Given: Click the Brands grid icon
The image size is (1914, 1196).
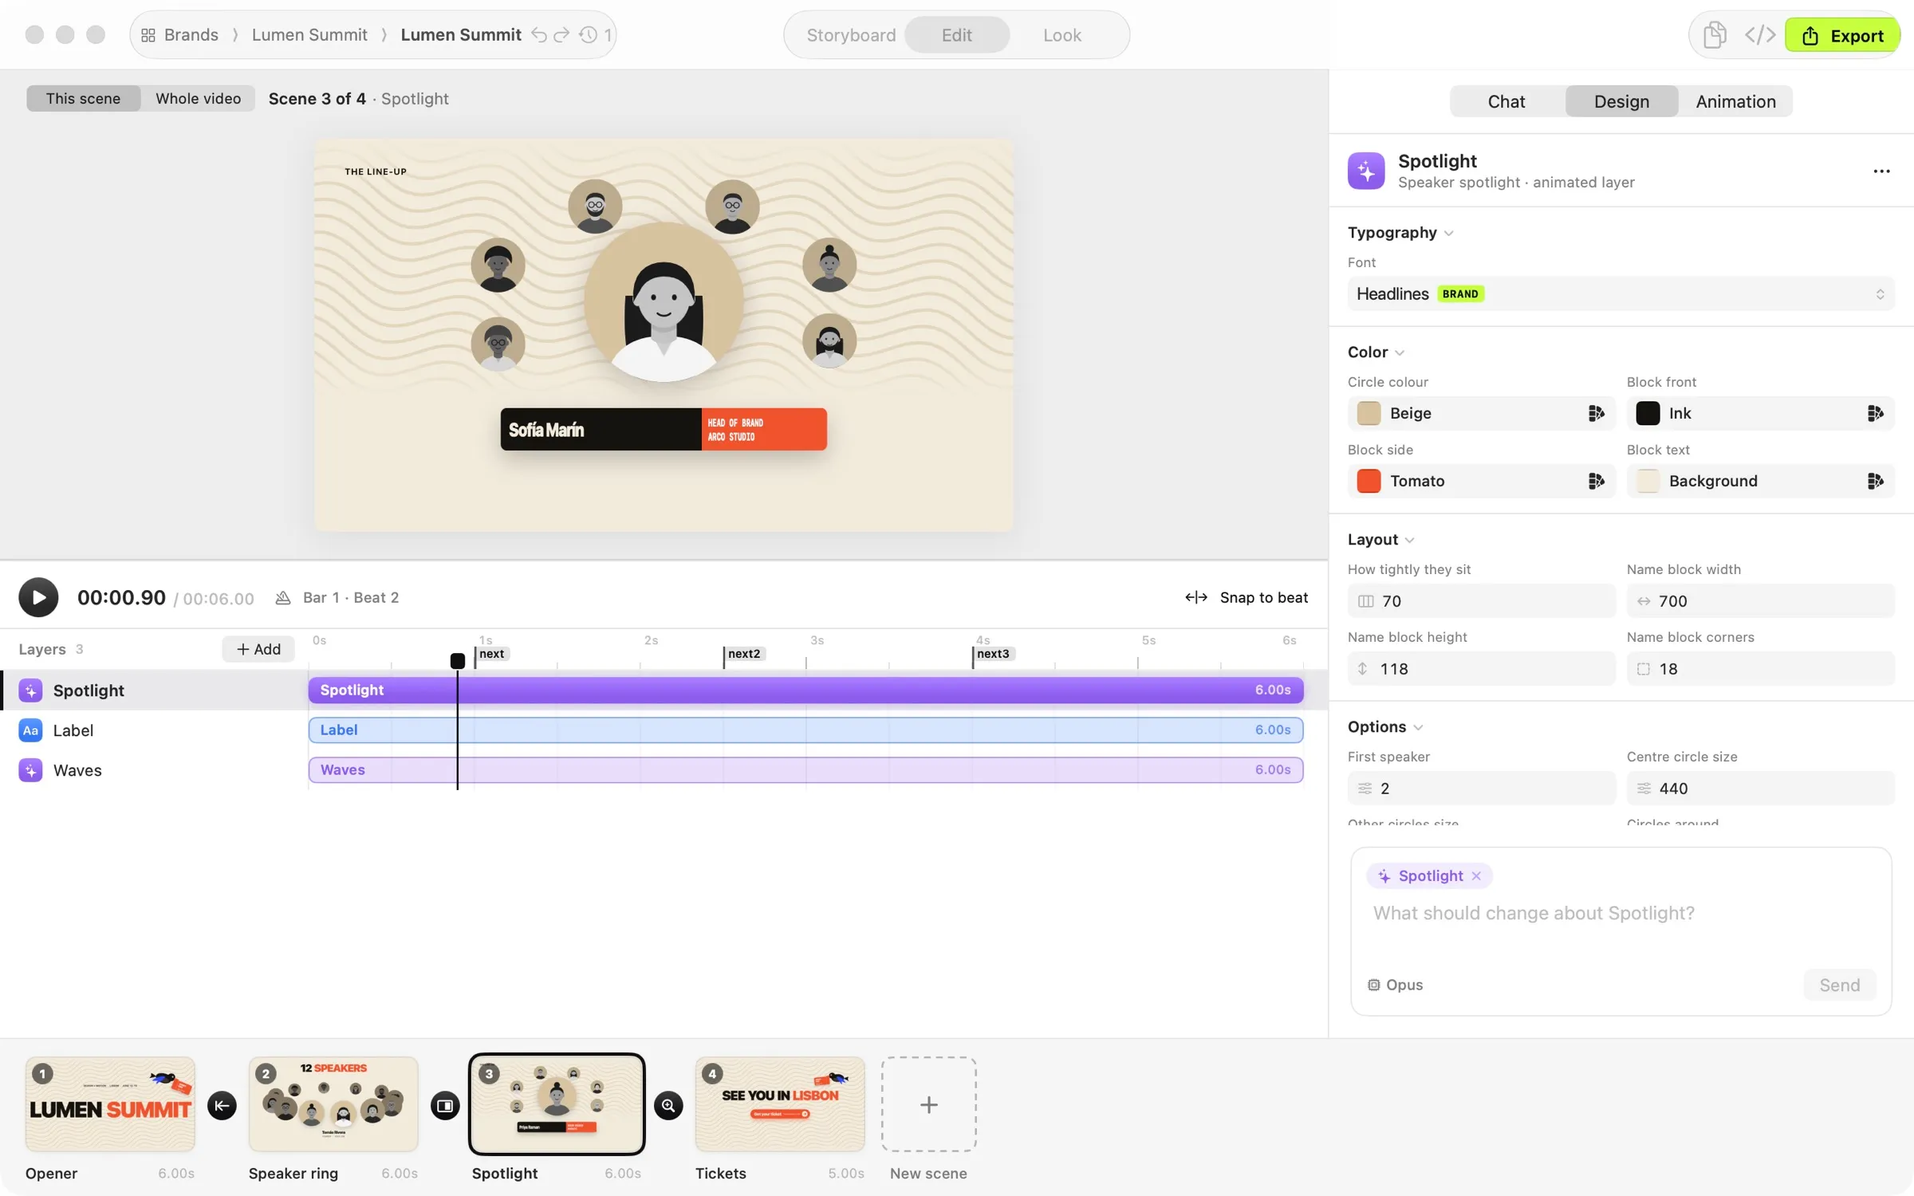Looking at the screenshot, I should click(148, 35).
